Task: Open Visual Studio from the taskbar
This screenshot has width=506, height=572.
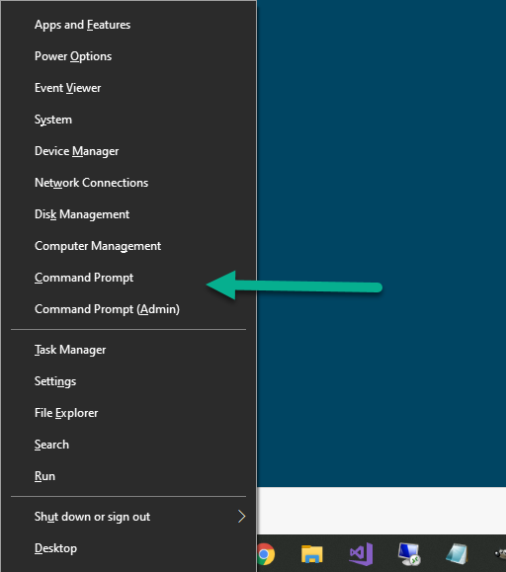Action: coord(361,554)
